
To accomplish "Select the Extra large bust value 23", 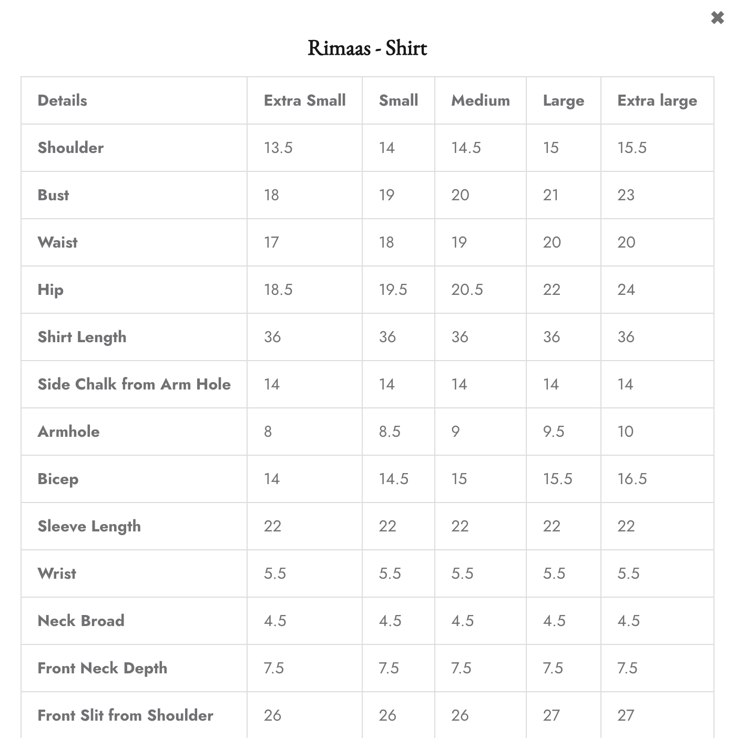I will pos(626,195).
